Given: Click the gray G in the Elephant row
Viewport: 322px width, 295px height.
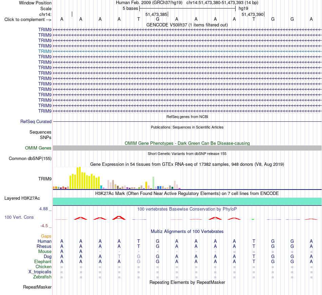Looking at the screenshot, I should click(x=139, y=261).
